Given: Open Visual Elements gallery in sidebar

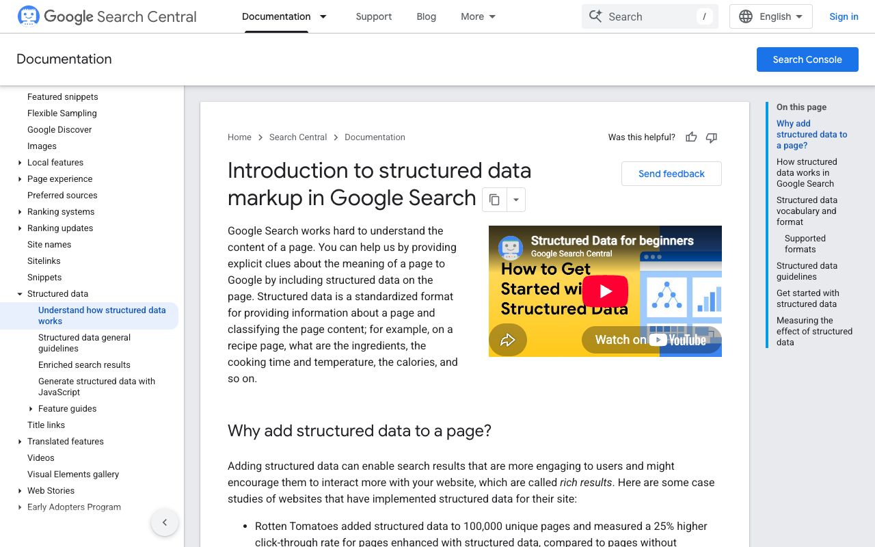Looking at the screenshot, I should click(x=73, y=475).
